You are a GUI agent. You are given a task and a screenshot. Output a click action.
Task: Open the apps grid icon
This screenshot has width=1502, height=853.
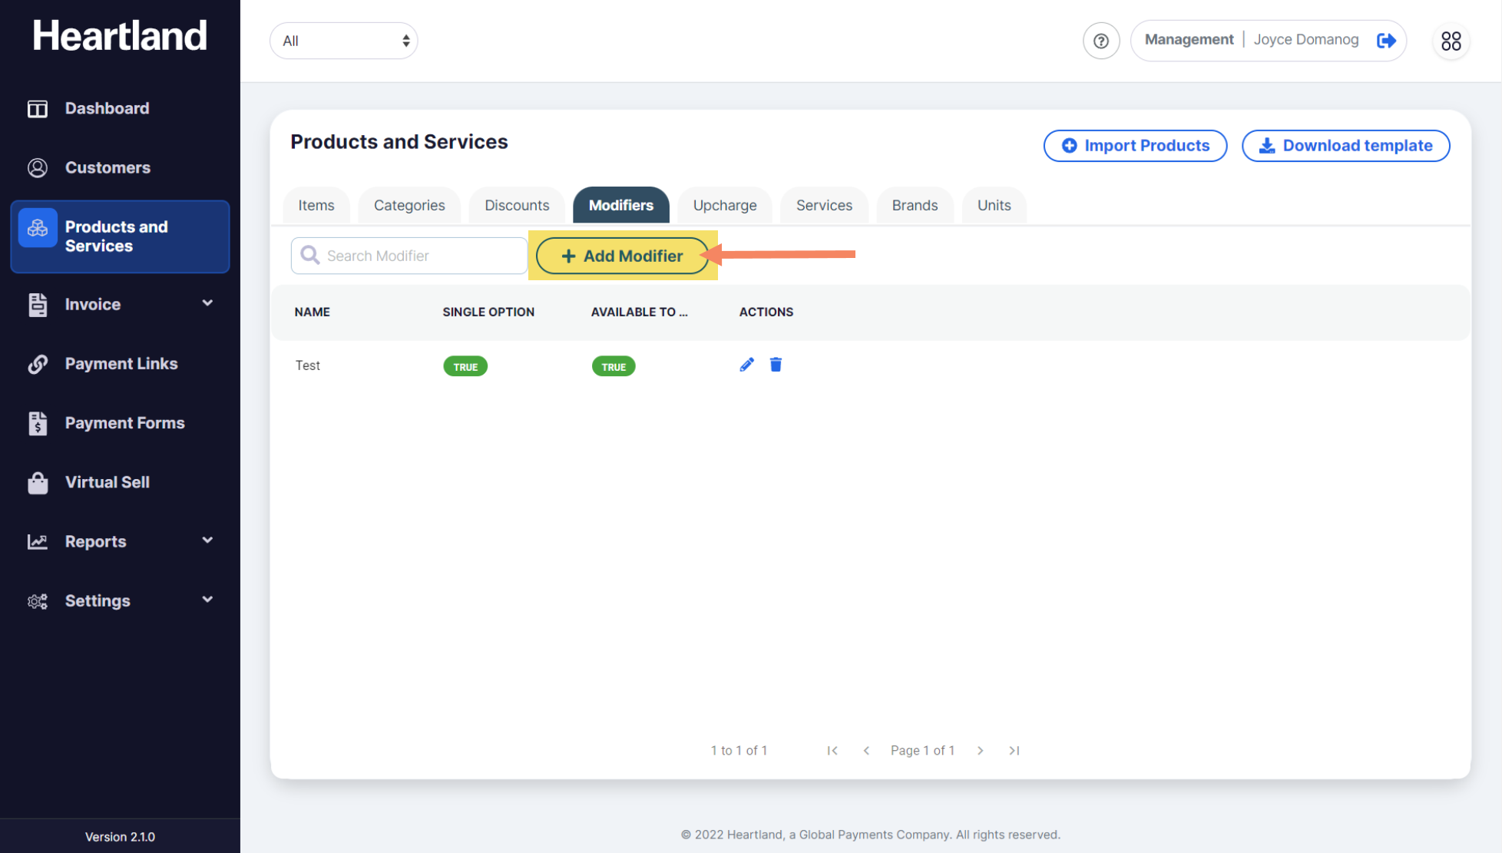[x=1451, y=41]
